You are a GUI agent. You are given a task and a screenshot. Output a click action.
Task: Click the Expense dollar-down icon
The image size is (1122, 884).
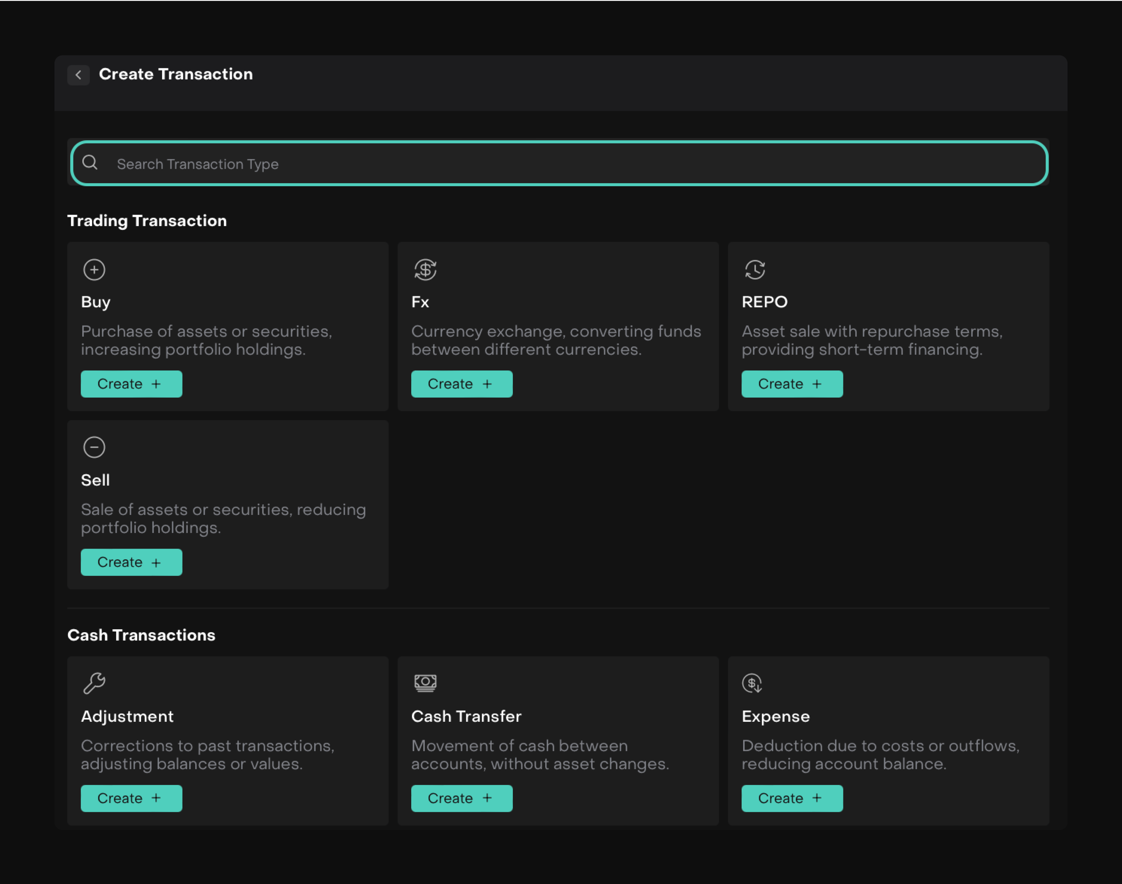pyautogui.click(x=752, y=683)
